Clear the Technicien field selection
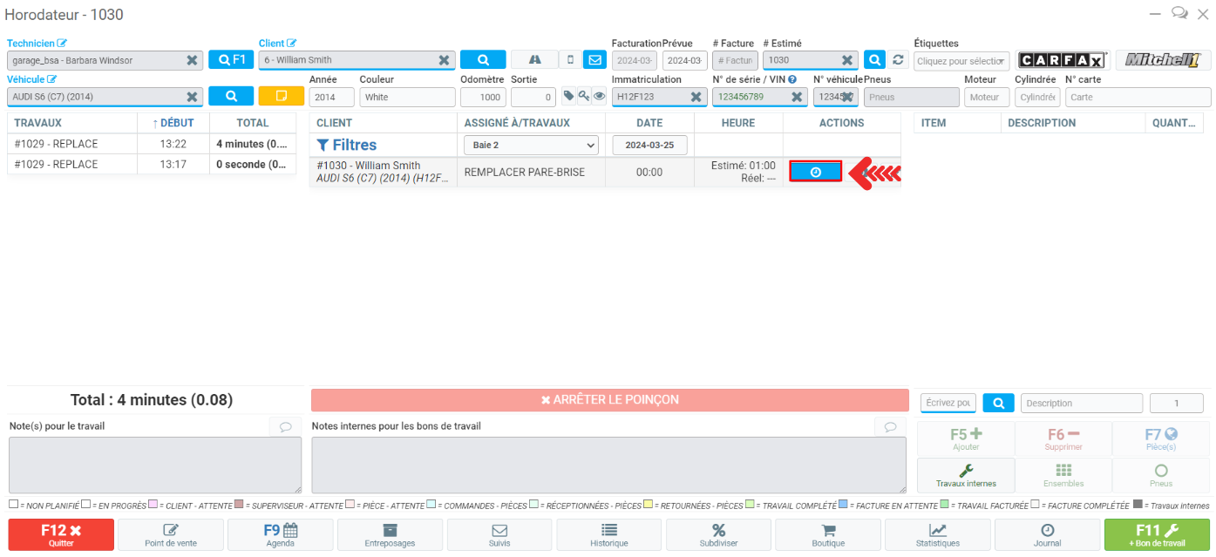The image size is (1216, 557). [192, 60]
